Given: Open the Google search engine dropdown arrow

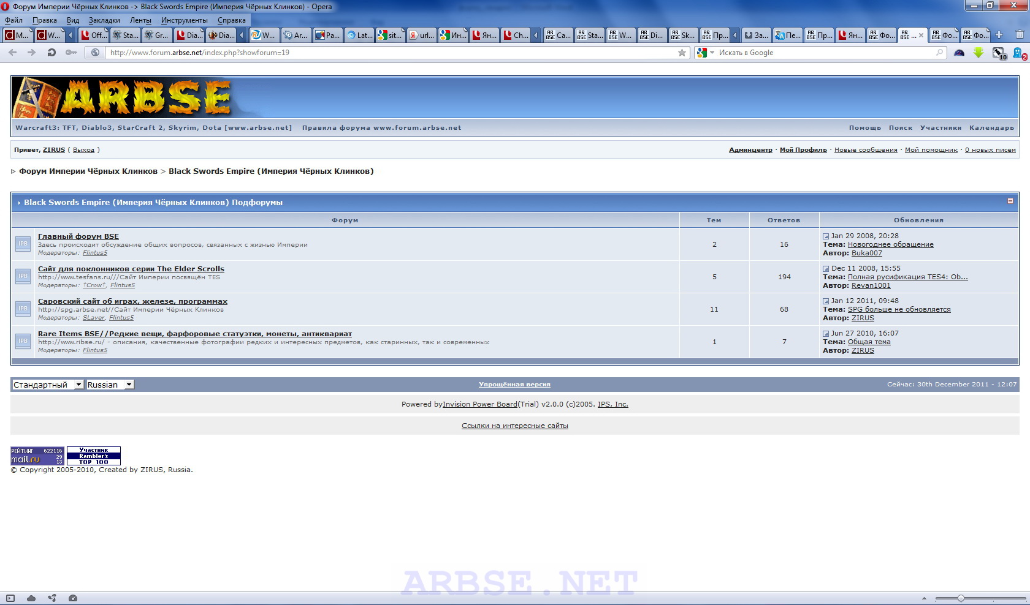Looking at the screenshot, I should tap(712, 53).
